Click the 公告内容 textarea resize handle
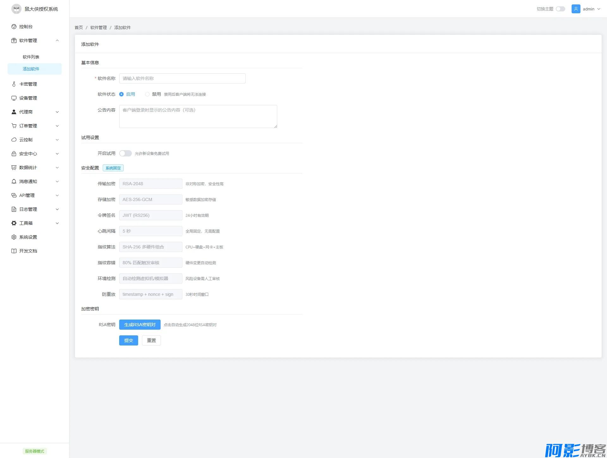This screenshot has height=458, width=607. (276, 126)
